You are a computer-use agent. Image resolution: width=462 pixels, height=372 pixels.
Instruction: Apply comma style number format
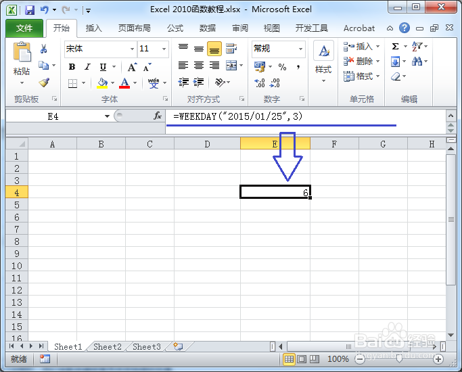pos(298,67)
